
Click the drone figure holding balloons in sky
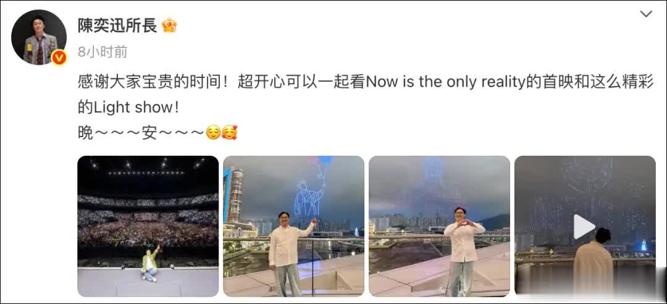coord(311,184)
